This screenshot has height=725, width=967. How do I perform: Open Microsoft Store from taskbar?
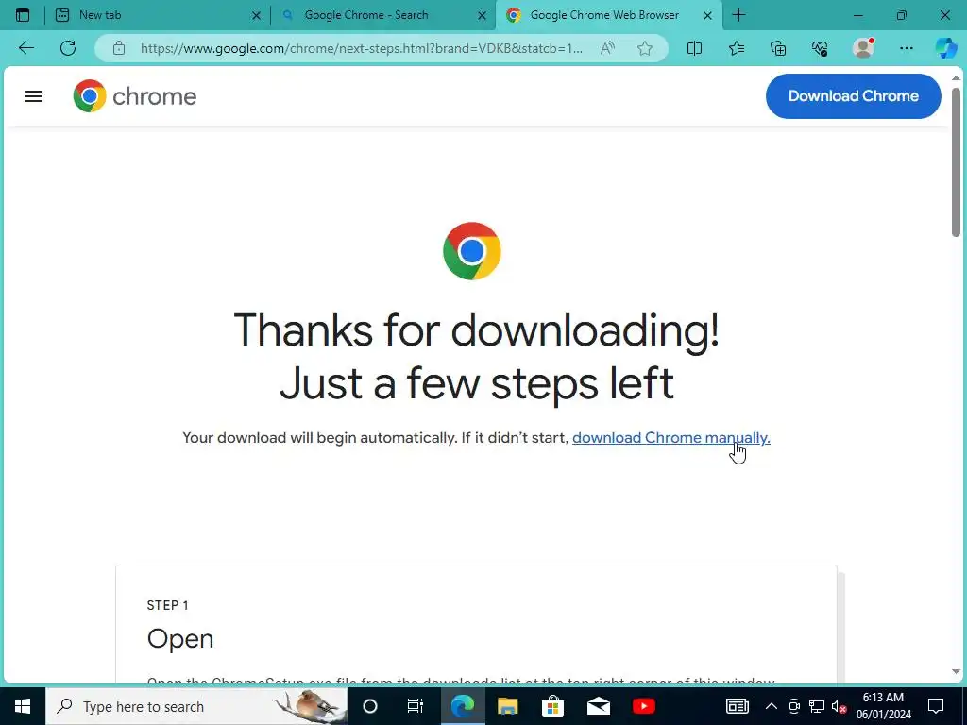[x=553, y=706]
